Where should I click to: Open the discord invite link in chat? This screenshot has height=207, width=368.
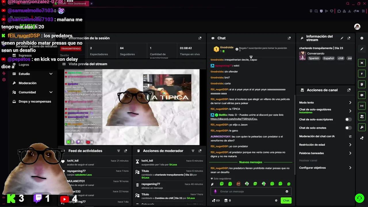tap(234, 119)
